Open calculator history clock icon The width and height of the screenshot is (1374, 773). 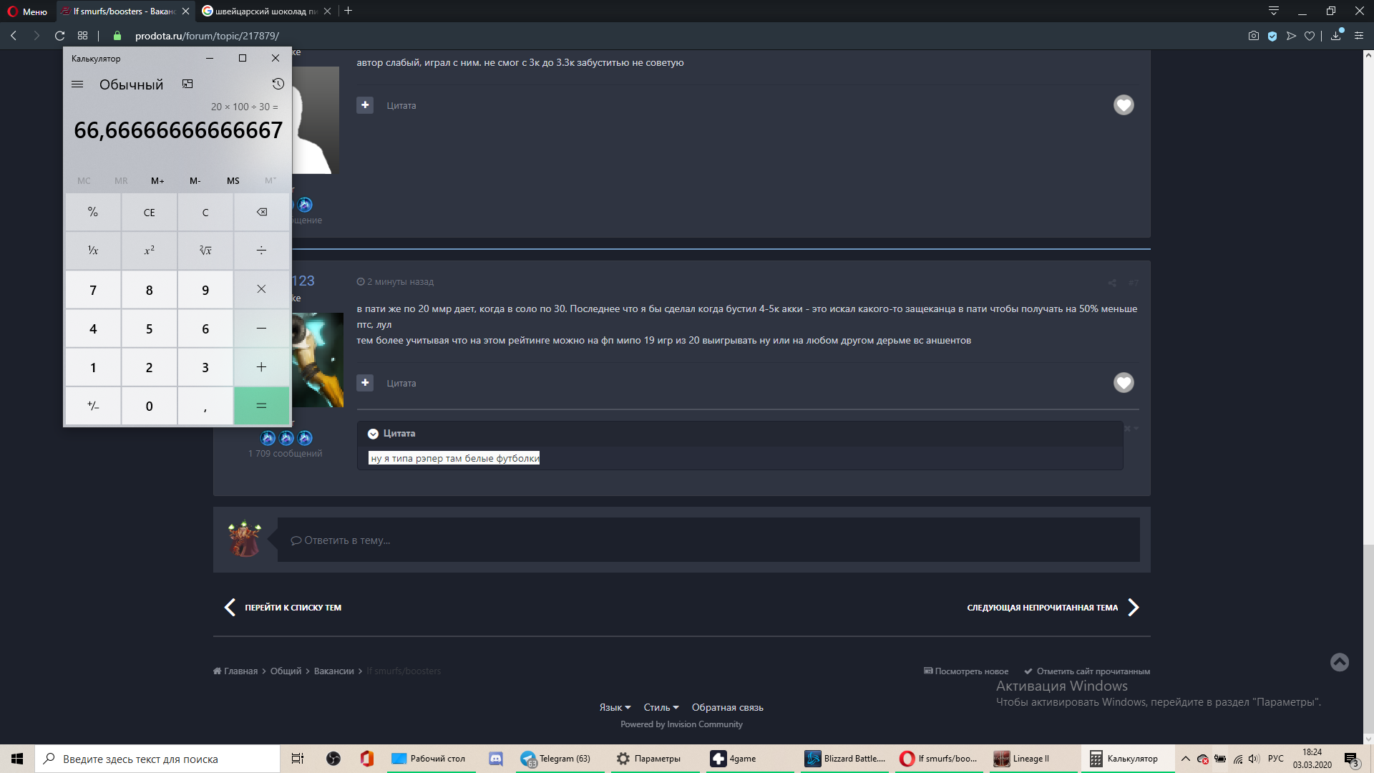click(278, 84)
